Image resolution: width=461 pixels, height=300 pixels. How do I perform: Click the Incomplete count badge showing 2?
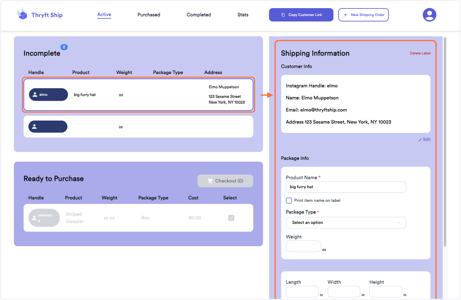[x=64, y=47]
